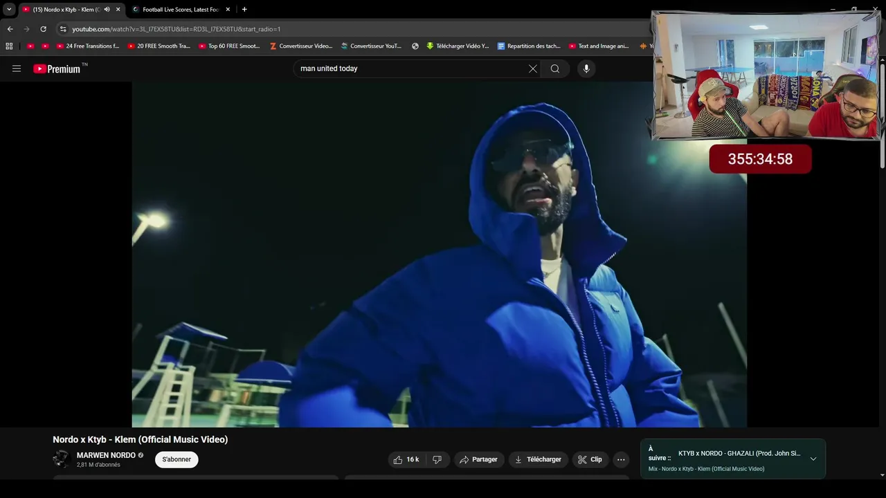This screenshot has height=498, width=886.
Task: Switch to Football Live Scores tab
Action: pyautogui.click(x=180, y=10)
